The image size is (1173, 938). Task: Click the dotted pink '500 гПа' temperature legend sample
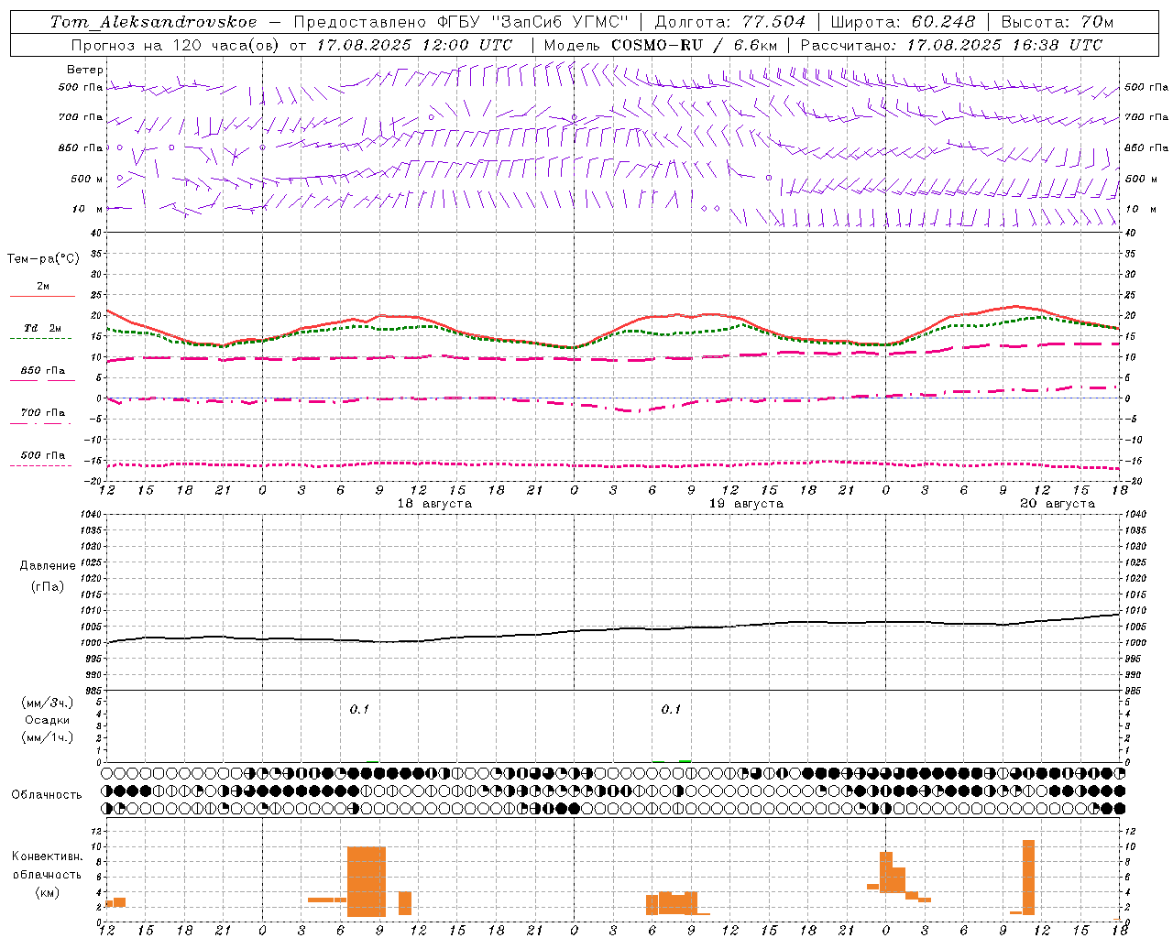(x=40, y=466)
